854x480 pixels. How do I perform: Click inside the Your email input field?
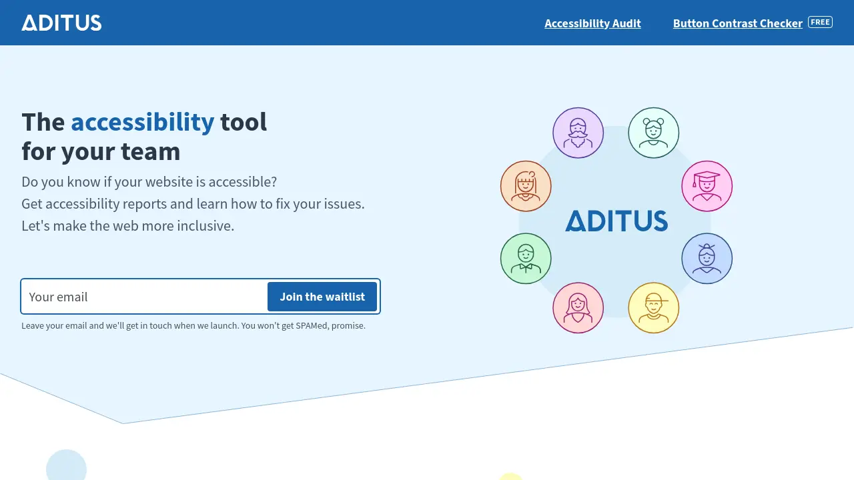(x=143, y=297)
